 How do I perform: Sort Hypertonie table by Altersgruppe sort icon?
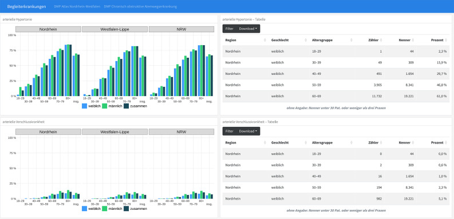351,40
